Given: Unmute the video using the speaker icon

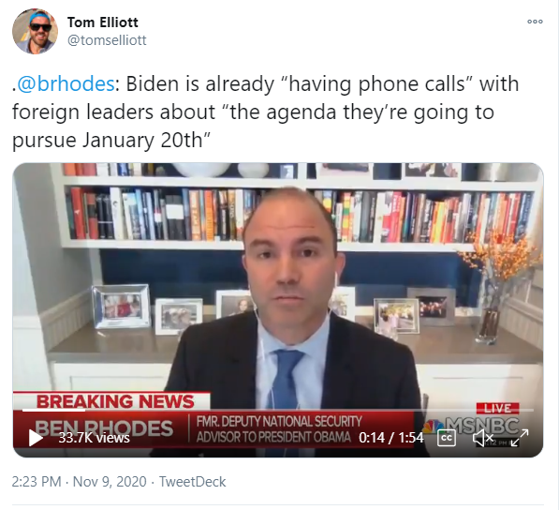Looking at the screenshot, I should click(x=482, y=438).
